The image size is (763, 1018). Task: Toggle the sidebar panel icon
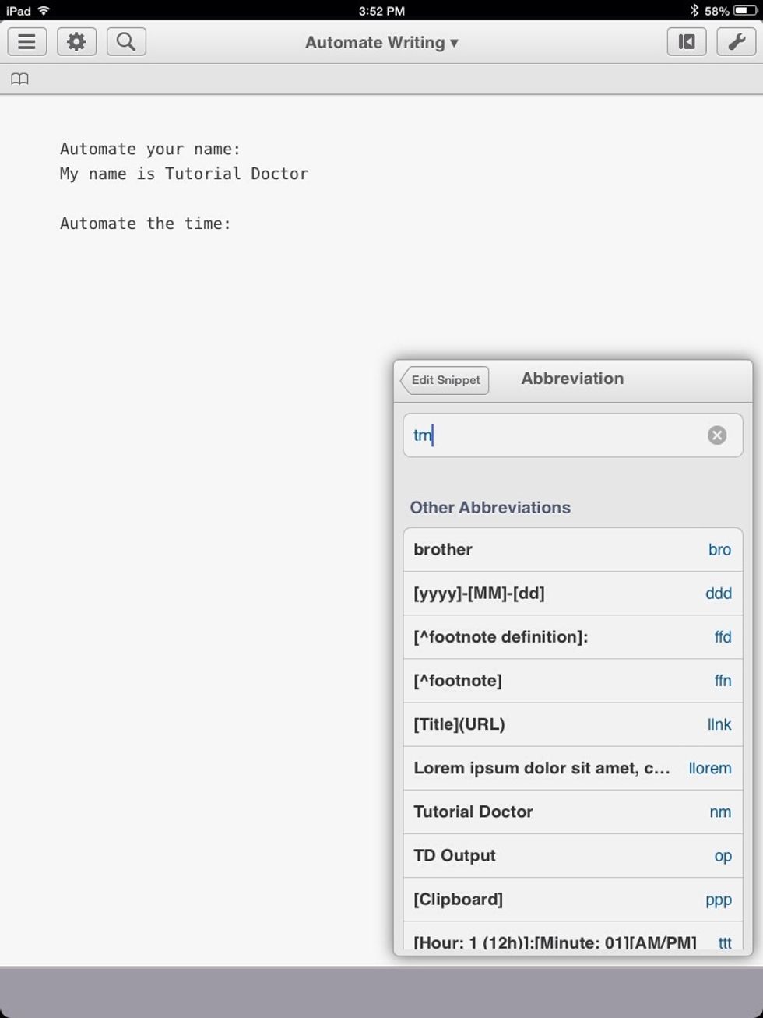coord(687,42)
